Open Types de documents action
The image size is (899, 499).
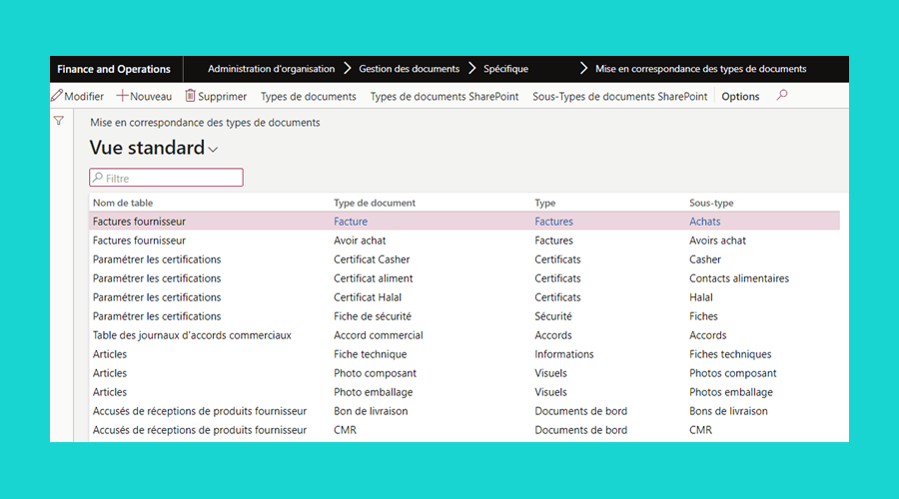pyautogui.click(x=309, y=96)
